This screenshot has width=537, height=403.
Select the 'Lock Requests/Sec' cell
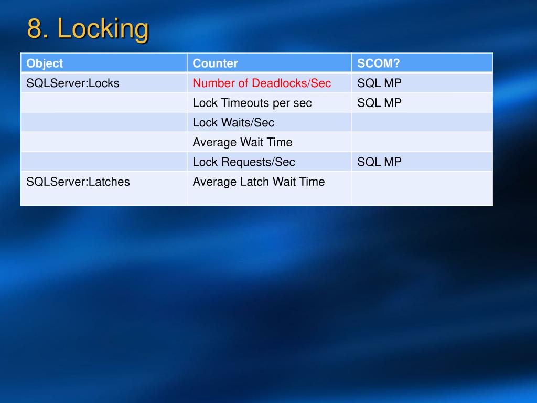(270, 162)
